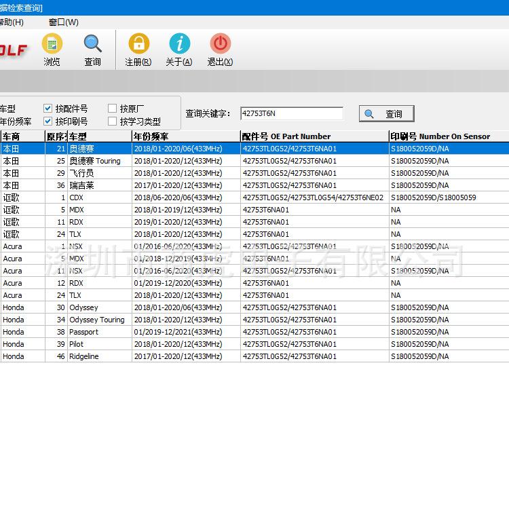Uncheck the 按印刷号 checkbox
This screenshot has height=509, width=509.
point(48,121)
